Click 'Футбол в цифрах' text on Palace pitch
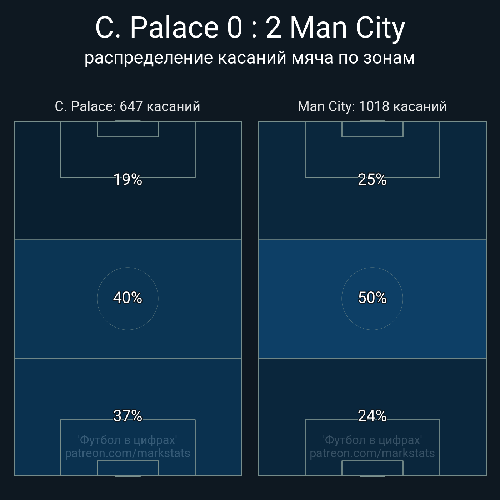The width and height of the screenshot is (500, 500). [127, 440]
